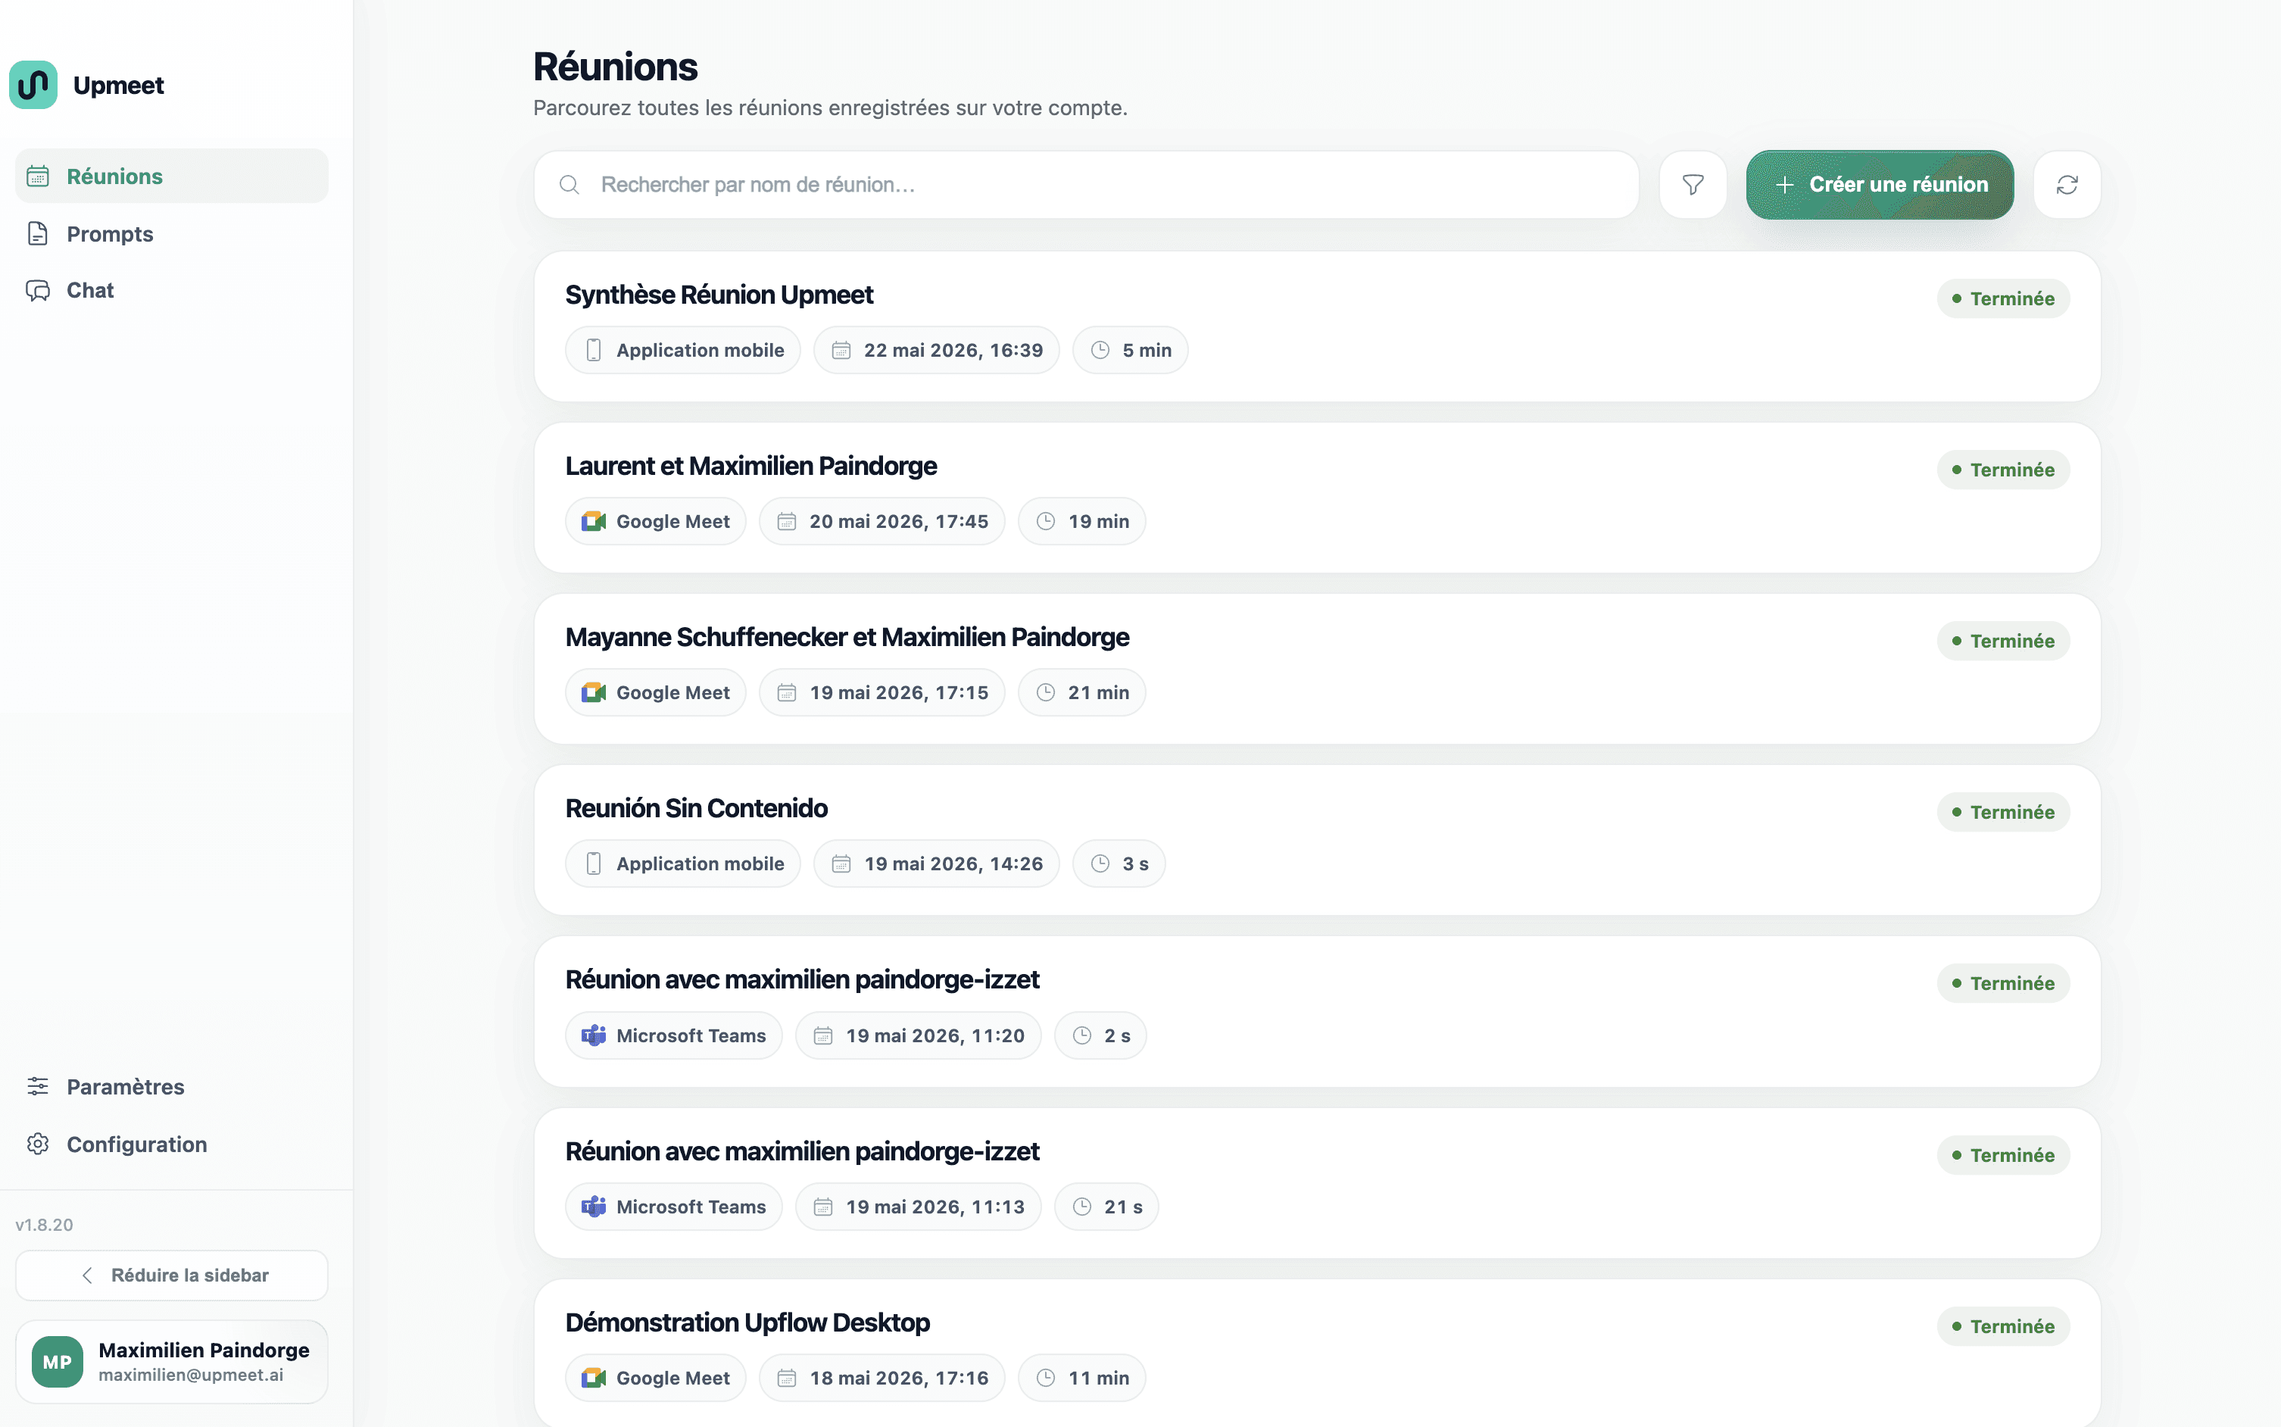This screenshot has height=1427, width=2281.
Task: Click the Paramètres sliders icon
Action: point(38,1087)
